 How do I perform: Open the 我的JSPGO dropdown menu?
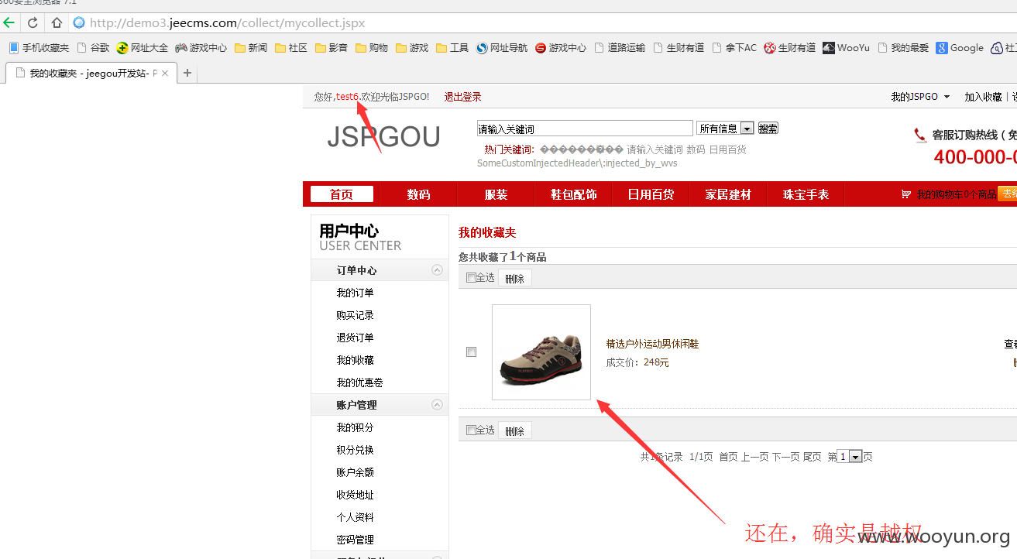[x=920, y=97]
